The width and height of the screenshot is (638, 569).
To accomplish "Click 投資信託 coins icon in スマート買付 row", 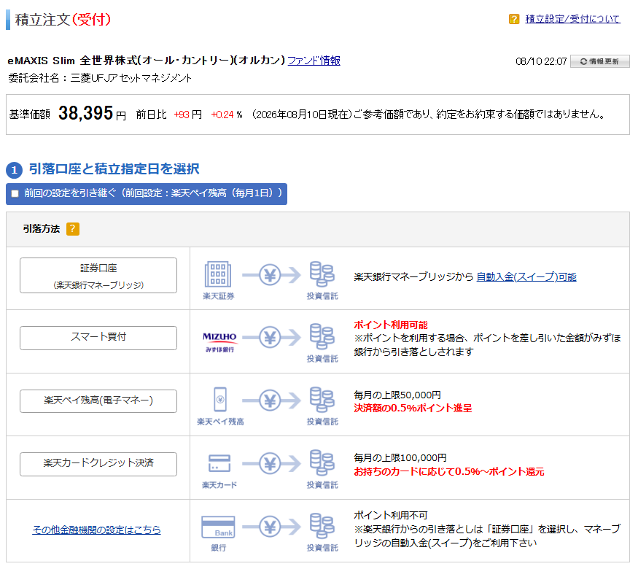I will (322, 336).
